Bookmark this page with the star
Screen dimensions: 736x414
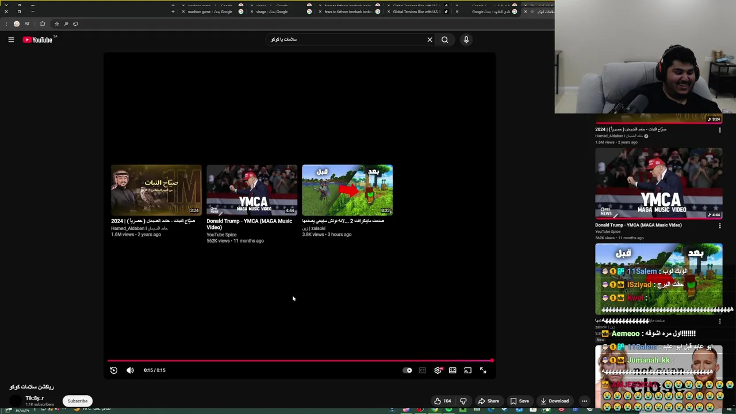(x=56, y=24)
